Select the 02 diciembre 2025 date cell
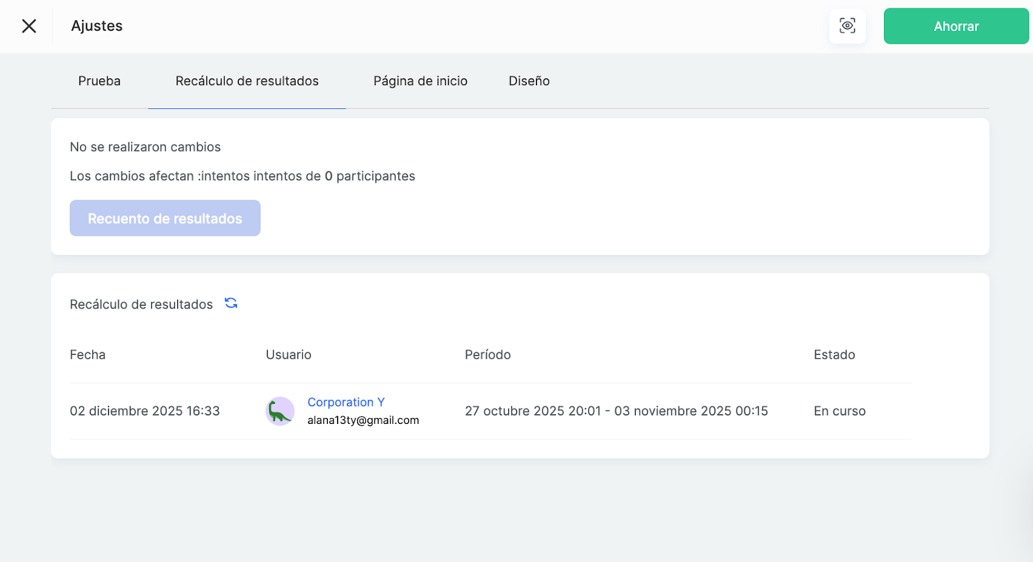Screen dimensions: 1033x562 [145, 411]
